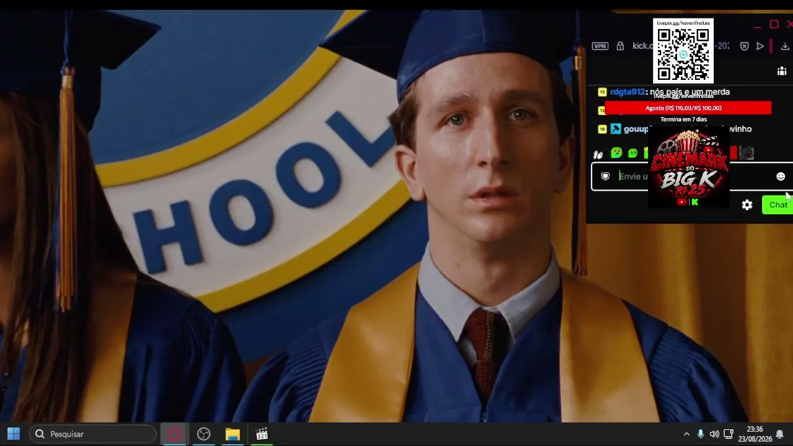The height and width of the screenshot is (446, 793).
Task: Open the emoji picker smiley
Action: [x=781, y=177]
